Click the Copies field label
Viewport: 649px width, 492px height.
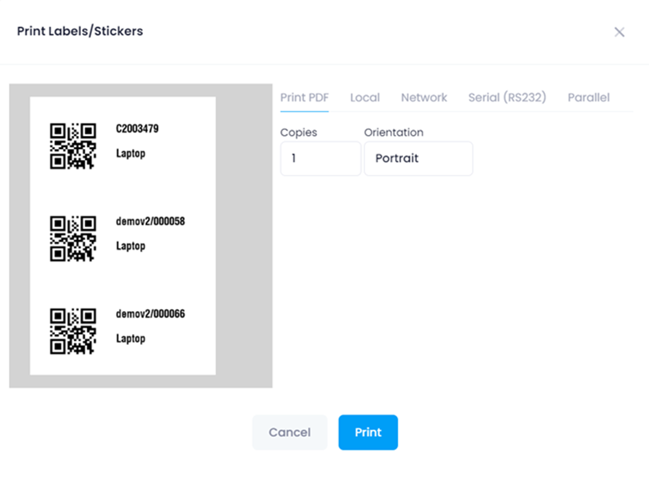(x=298, y=132)
